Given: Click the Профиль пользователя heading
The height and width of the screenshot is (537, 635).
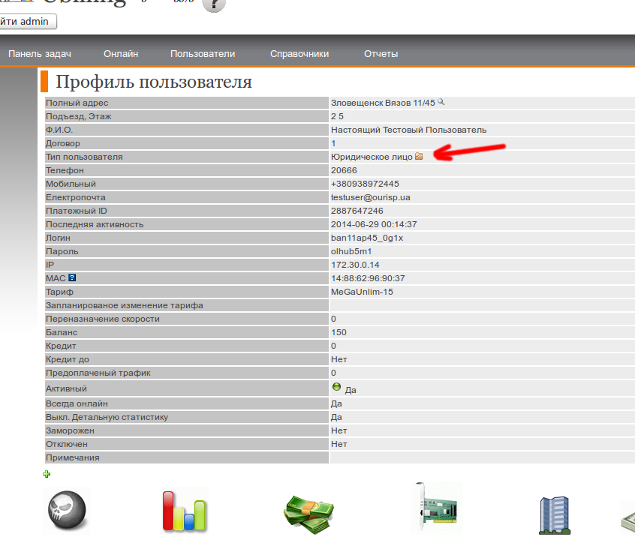Looking at the screenshot, I should click(154, 82).
